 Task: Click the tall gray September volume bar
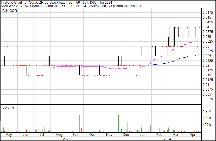click(79, 124)
